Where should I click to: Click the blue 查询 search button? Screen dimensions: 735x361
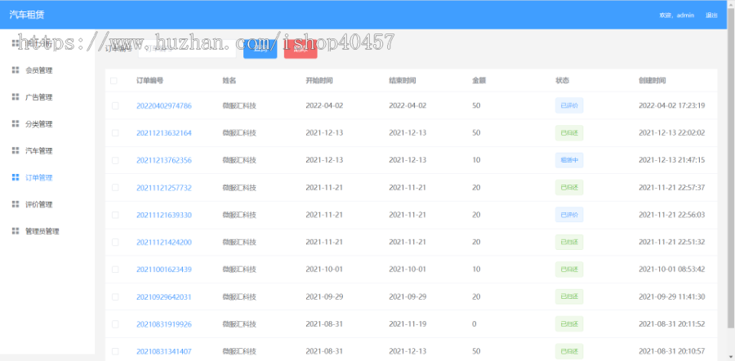[261, 49]
